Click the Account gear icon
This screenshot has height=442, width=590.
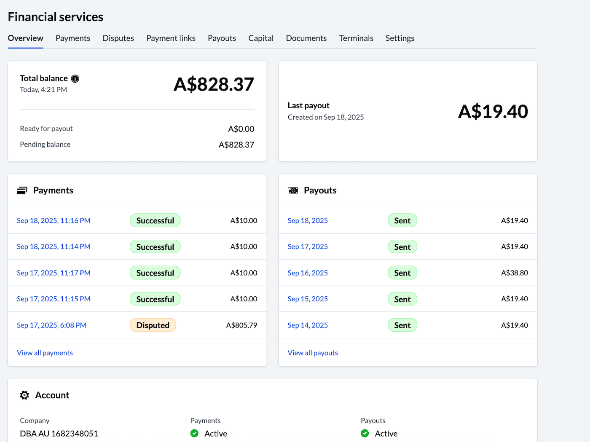pos(24,395)
